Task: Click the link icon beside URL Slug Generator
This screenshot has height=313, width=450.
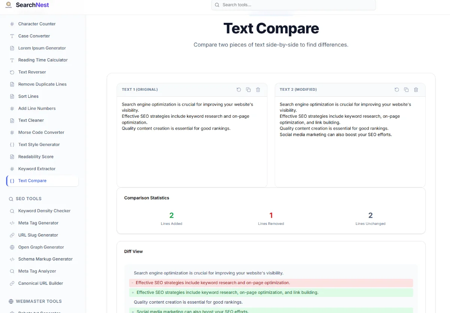Action: 12,235
